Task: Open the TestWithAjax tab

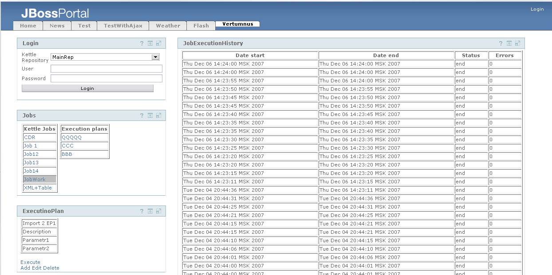Action: point(123,26)
